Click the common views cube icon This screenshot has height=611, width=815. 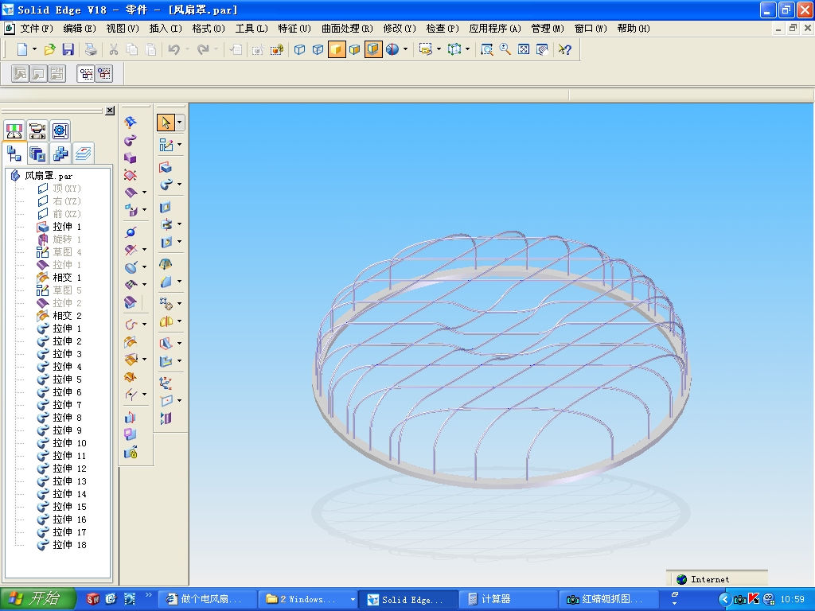(454, 49)
